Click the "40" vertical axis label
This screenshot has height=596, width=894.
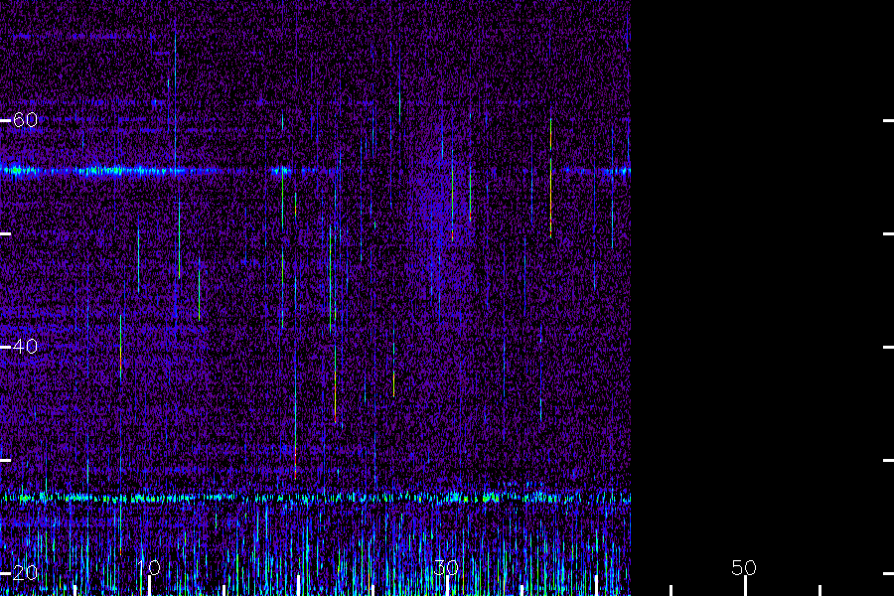pos(25,347)
